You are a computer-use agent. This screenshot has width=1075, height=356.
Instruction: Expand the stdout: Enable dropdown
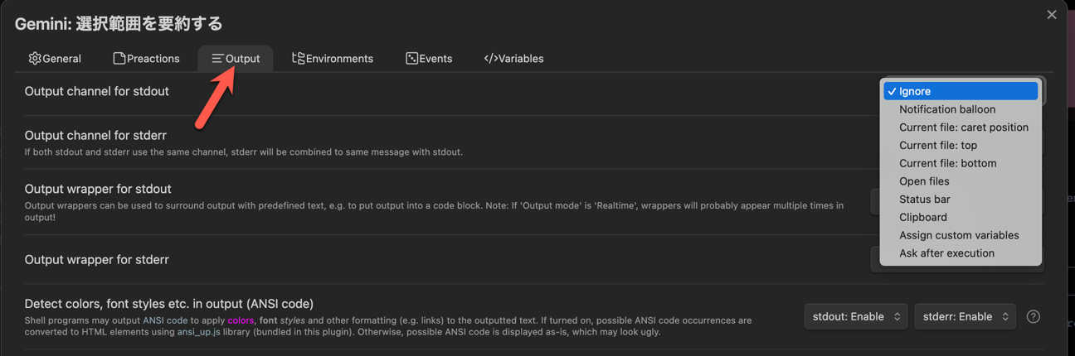tap(856, 316)
